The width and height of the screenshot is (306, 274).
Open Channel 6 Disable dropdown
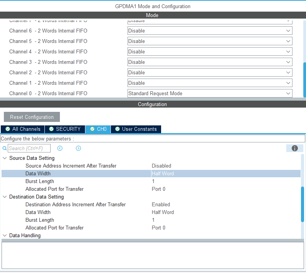(210, 31)
